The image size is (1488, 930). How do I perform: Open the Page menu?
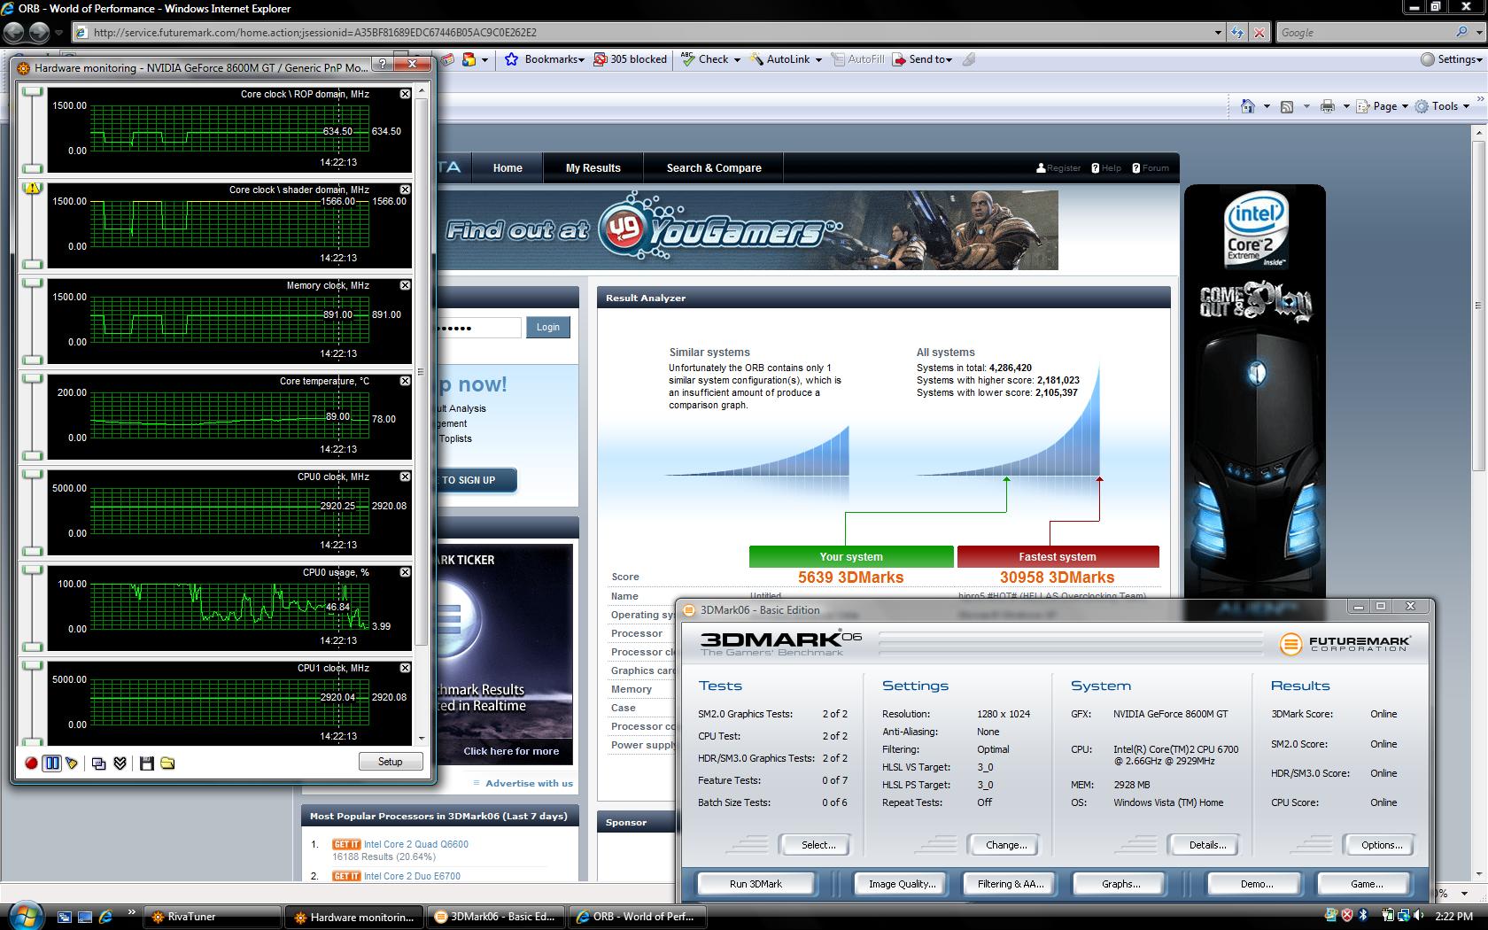pos(1382,106)
